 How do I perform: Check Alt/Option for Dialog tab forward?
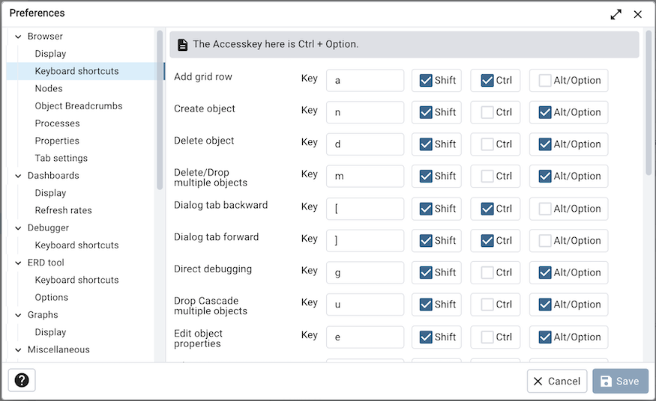click(x=545, y=241)
